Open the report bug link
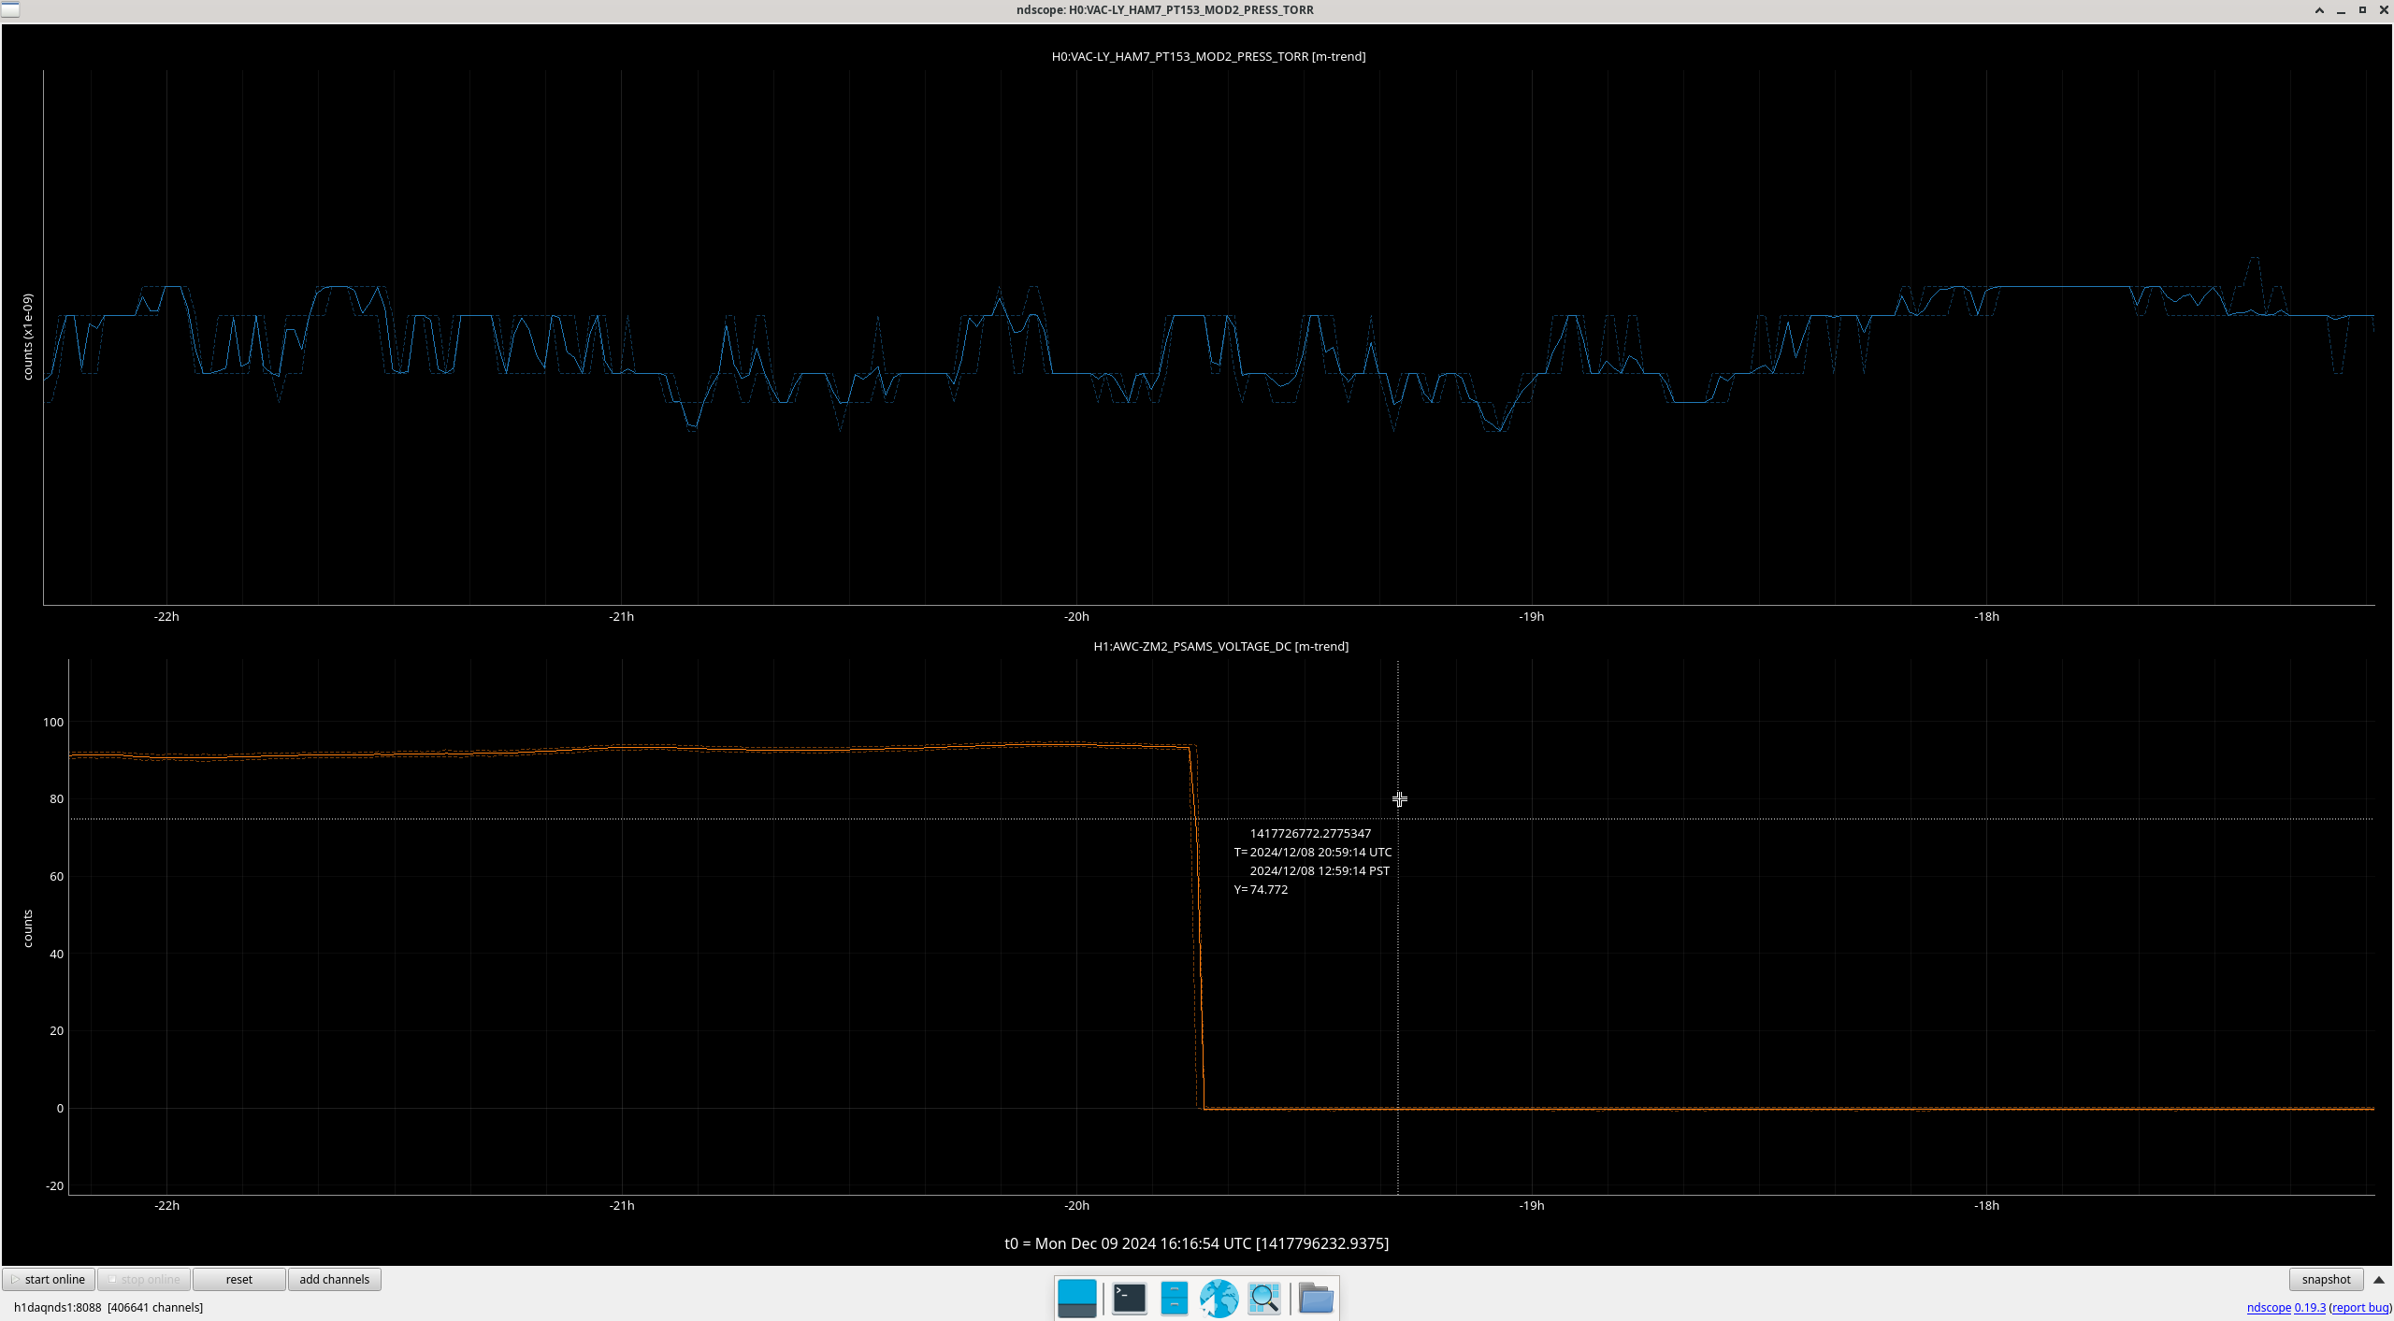The image size is (2394, 1321). click(2360, 1307)
